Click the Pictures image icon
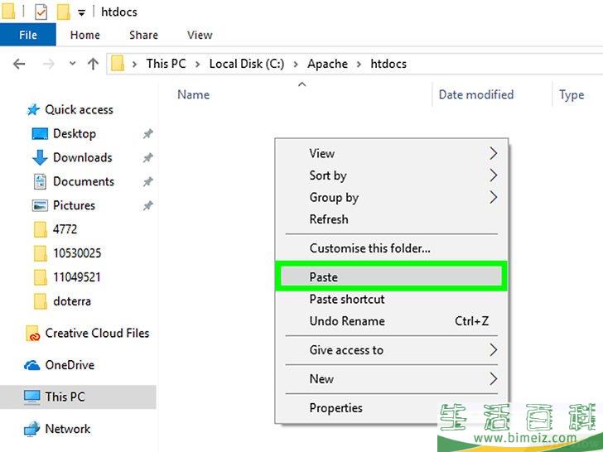The height and width of the screenshot is (452, 603). pos(40,205)
